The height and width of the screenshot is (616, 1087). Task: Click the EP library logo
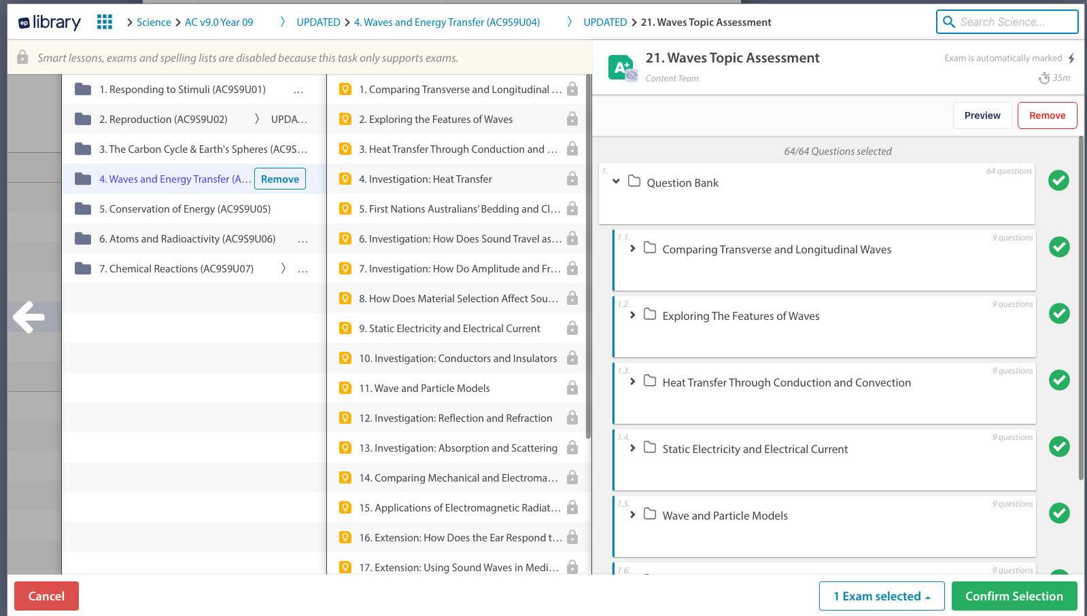click(x=49, y=22)
